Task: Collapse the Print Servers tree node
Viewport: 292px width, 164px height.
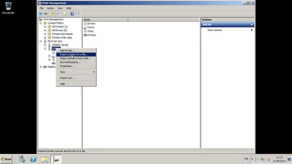Action: point(41,41)
